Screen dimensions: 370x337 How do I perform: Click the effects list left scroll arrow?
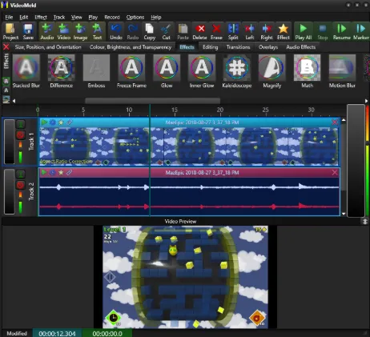(x=14, y=101)
